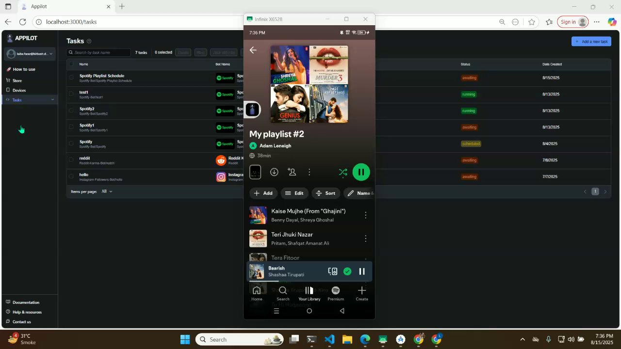The height and width of the screenshot is (349, 621).
Task: Reload the page with browser refresh icon
Action: [23, 22]
